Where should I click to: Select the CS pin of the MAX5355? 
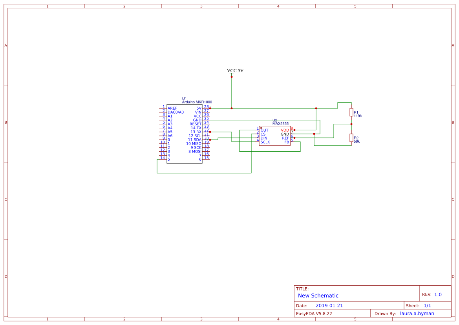[x=262, y=134]
